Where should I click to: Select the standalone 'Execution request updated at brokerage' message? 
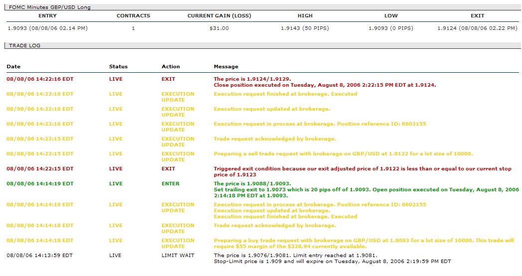(x=272, y=109)
